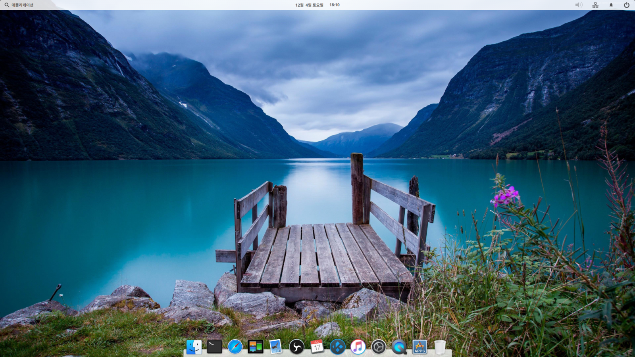Launch Kodi media center from dock

pos(337,347)
